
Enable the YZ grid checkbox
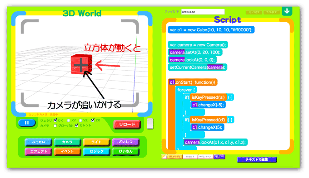(80, 120)
